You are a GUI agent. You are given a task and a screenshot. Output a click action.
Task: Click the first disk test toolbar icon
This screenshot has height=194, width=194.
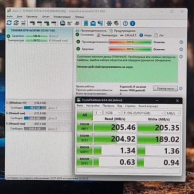[x=32, y=23]
